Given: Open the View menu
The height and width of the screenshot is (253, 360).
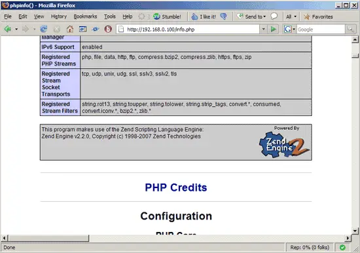Looking at the screenshot, I should 39,16.
